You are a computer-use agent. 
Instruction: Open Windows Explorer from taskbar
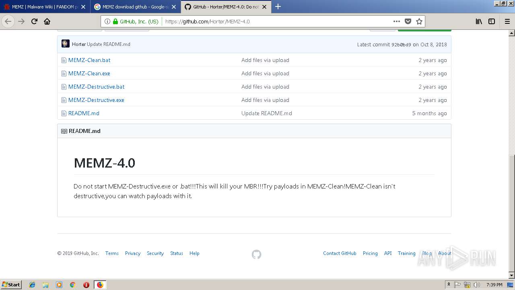click(x=45, y=285)
